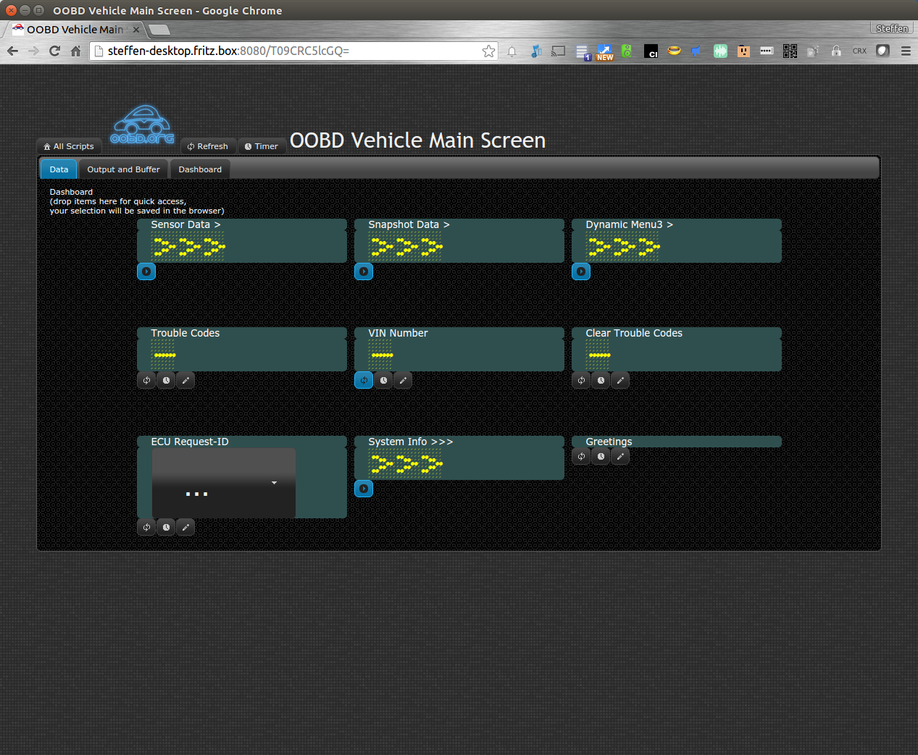The width and height of the screenshot is (918, 755).
Task: Bookmark the page with the star icon
Action: point(488,51)
